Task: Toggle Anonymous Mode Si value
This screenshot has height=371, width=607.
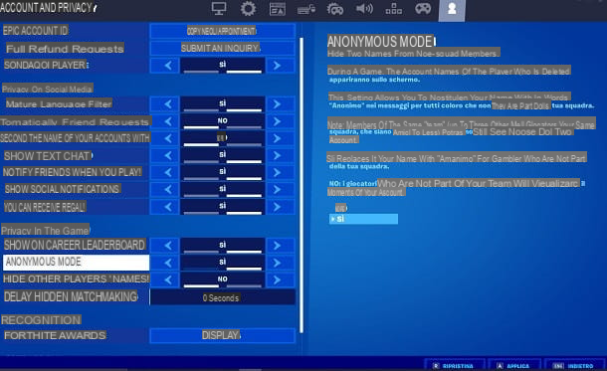Action: (223, 263)
